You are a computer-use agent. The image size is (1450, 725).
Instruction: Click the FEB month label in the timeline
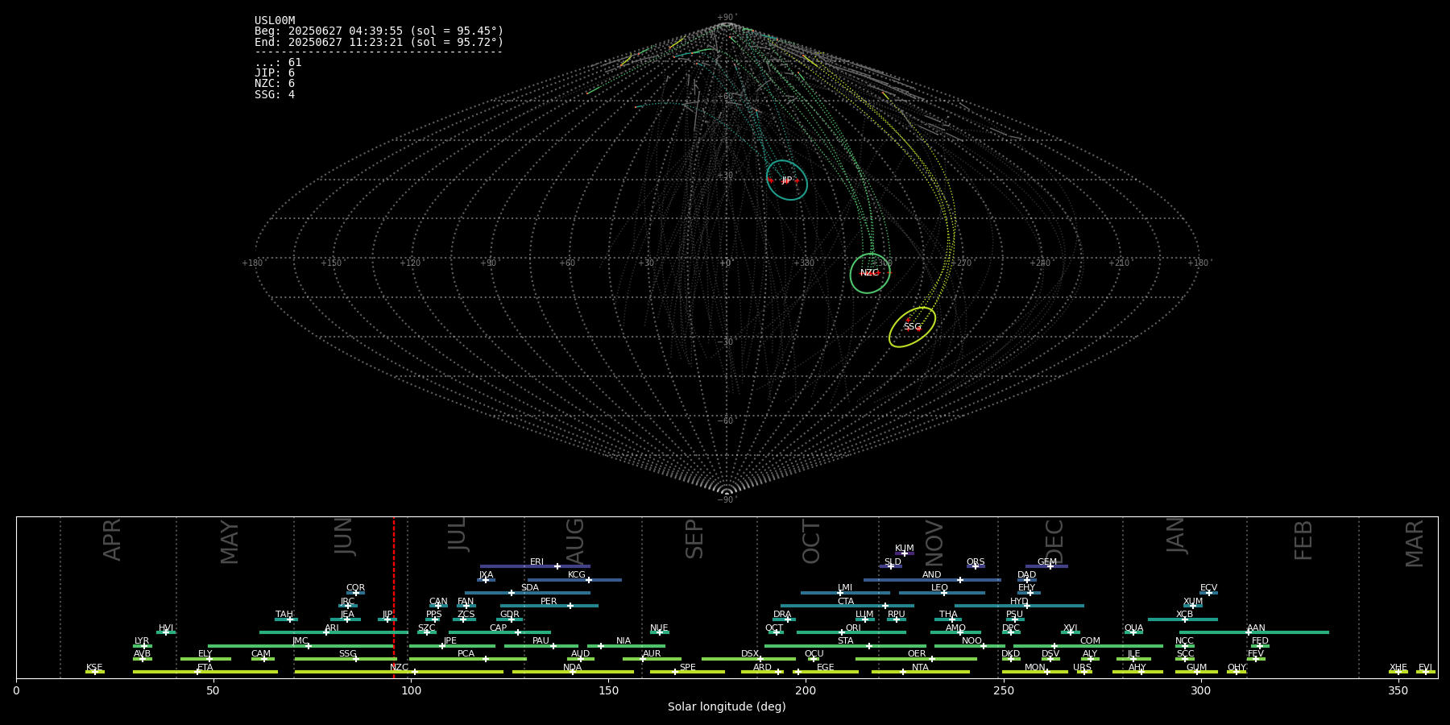pos(1303,540)
